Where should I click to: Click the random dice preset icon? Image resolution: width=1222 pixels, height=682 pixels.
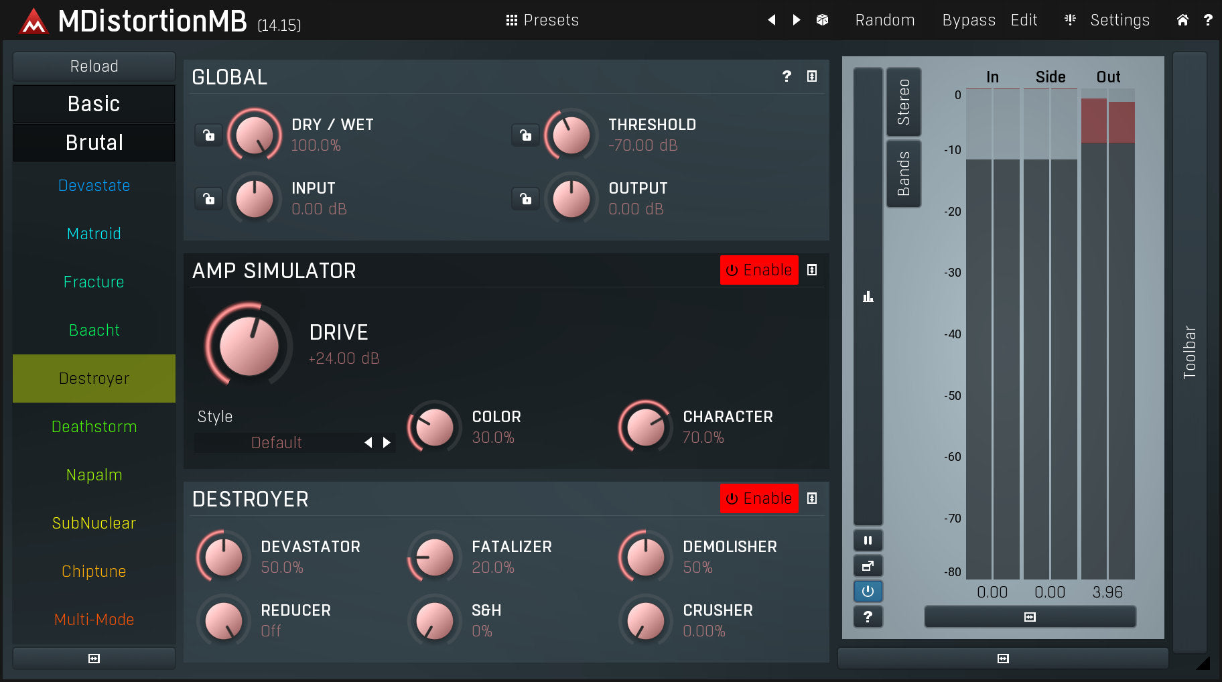coord(822,20)
